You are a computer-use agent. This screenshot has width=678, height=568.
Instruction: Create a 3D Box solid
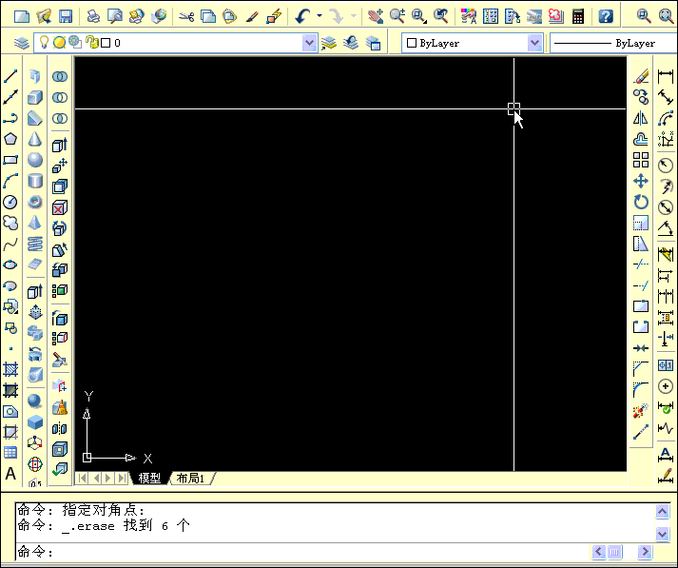(x=35, y=97)
